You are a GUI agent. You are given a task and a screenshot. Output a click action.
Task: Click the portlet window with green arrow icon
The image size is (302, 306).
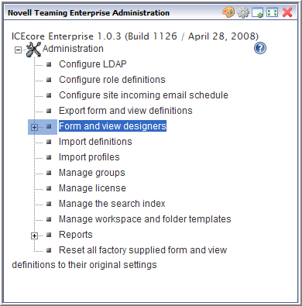[257, 12]
